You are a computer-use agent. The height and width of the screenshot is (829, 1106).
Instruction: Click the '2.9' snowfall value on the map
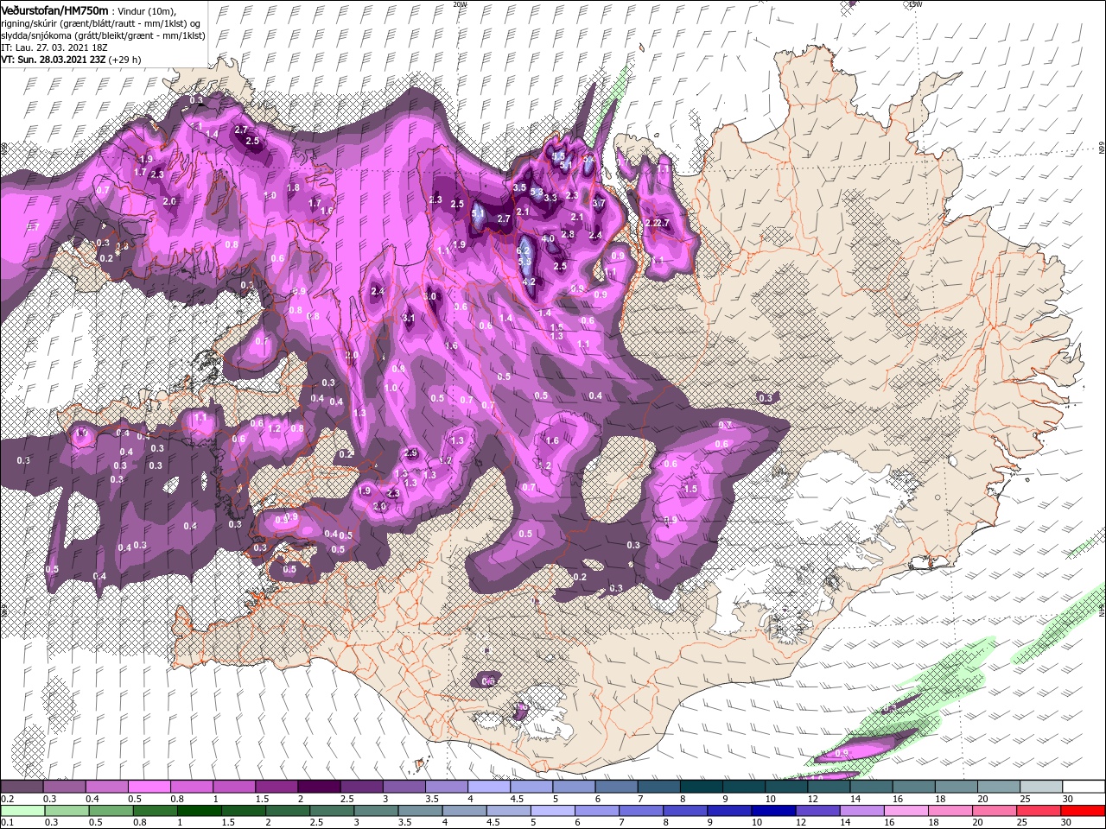pos(411,452)
